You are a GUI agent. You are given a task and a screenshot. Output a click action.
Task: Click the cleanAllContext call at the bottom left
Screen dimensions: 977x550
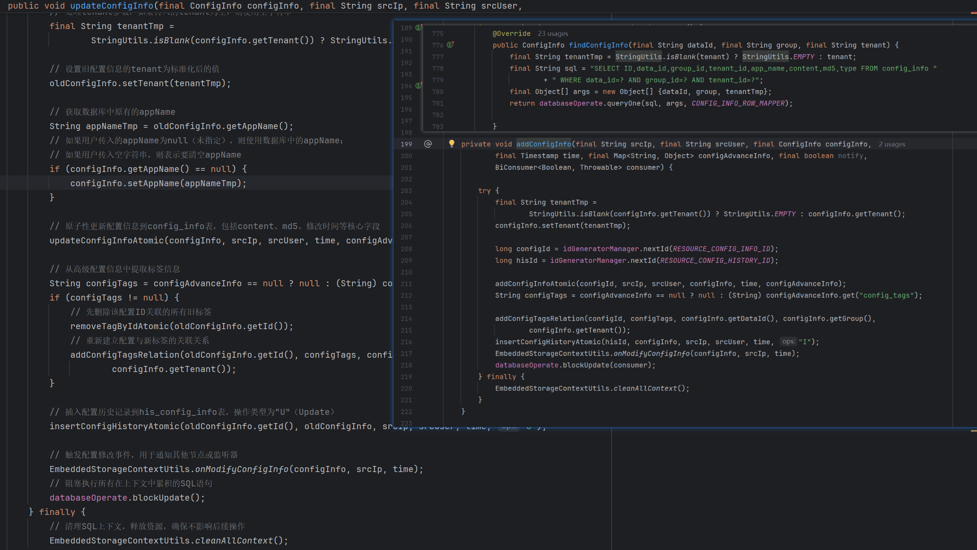coord(234,540)
